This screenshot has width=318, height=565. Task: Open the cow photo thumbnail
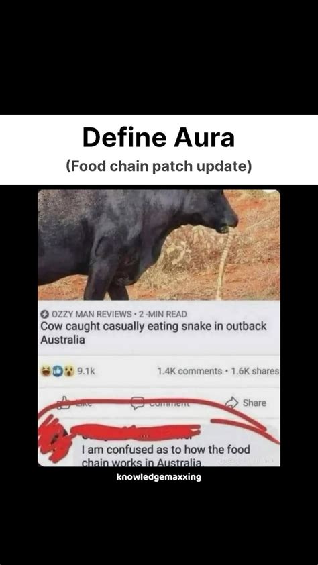click(159, 245)
